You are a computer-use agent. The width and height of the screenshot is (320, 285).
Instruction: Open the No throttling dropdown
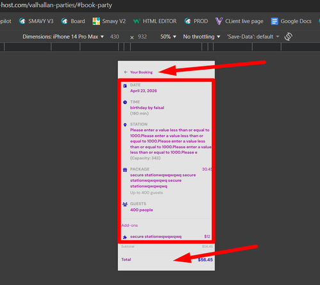(x=202, y=36)
